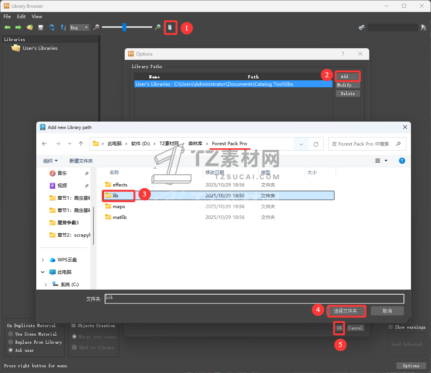Select the maps folder
Screen dimensions: 431x373
115,207
